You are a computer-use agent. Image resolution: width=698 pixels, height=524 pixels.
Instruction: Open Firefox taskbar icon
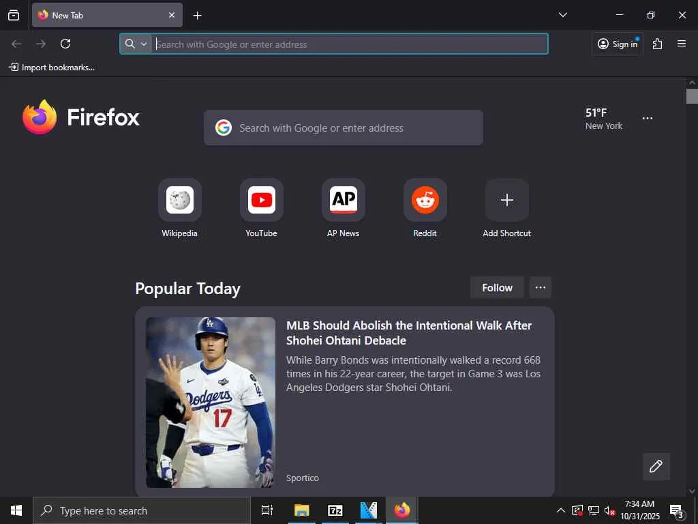coord(402,510)
